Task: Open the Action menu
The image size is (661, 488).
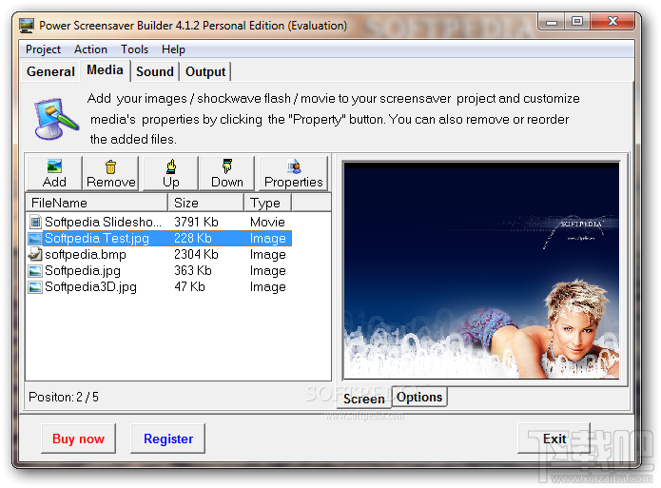Action: point(90,49)
